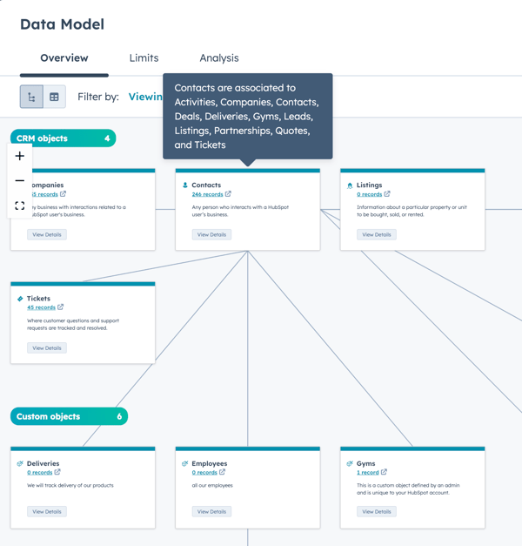Click external link icon beside Deliveries records
522x546 pixels.
coord(57,472)
